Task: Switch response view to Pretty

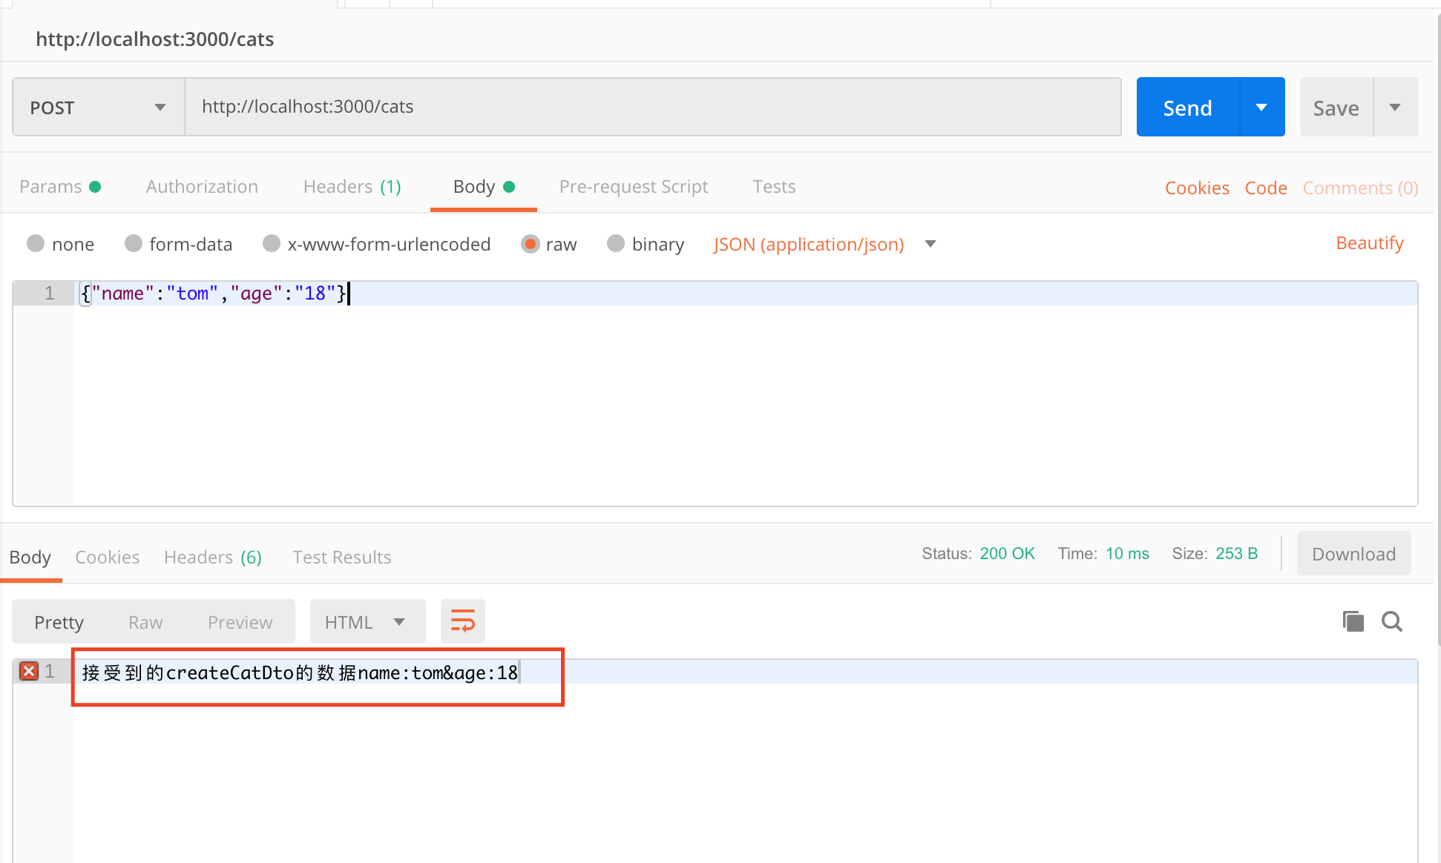Action: click(x=59, y=622)
